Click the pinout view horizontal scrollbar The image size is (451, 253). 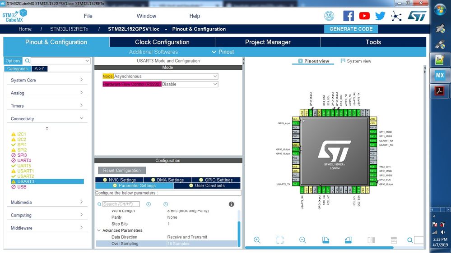(319, 248)
